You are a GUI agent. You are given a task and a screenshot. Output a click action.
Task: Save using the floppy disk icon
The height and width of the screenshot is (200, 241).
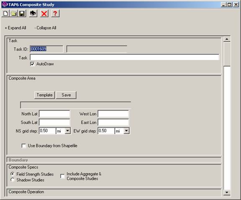point(22,13)
